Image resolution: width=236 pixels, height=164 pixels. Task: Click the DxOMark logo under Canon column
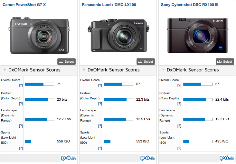coord(69,158)
